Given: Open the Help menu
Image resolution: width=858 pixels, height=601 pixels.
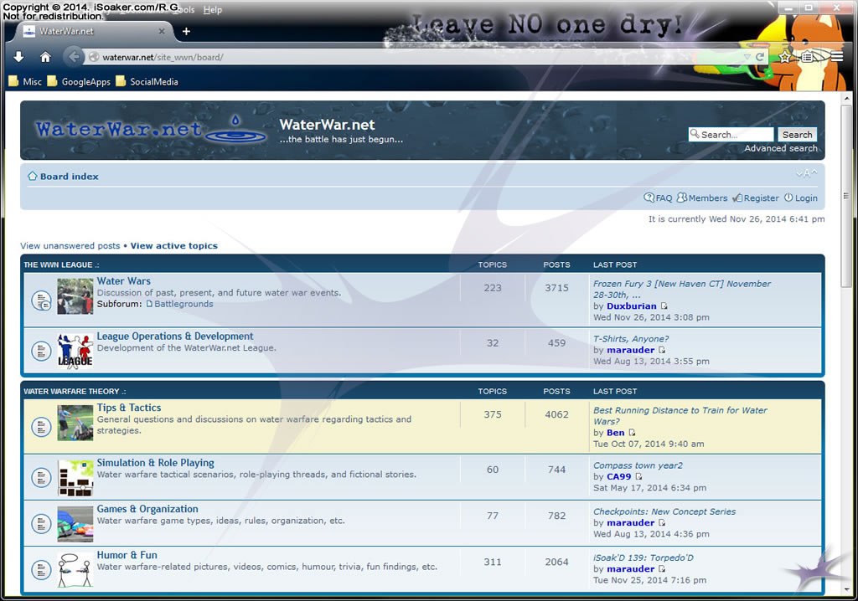Looking at the screenshot, I should tap(212, 10).
